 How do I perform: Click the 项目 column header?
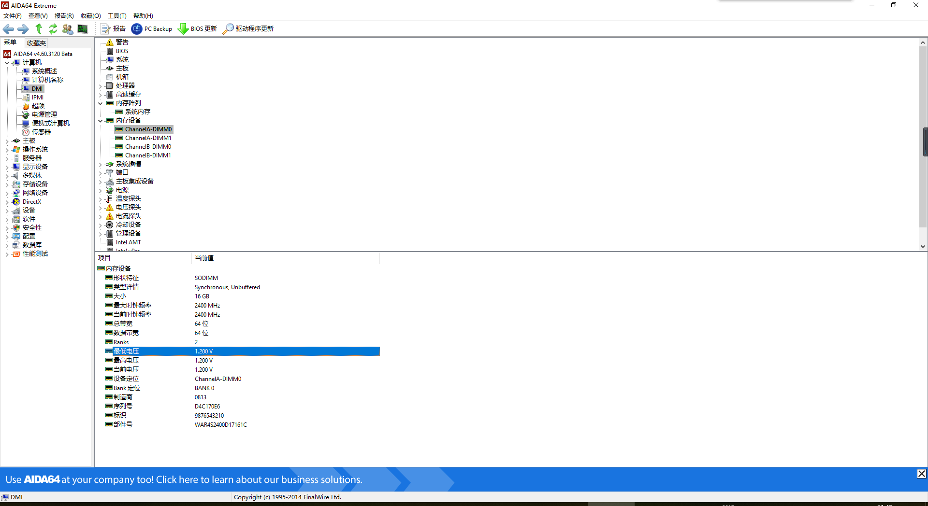click(144, 258)
